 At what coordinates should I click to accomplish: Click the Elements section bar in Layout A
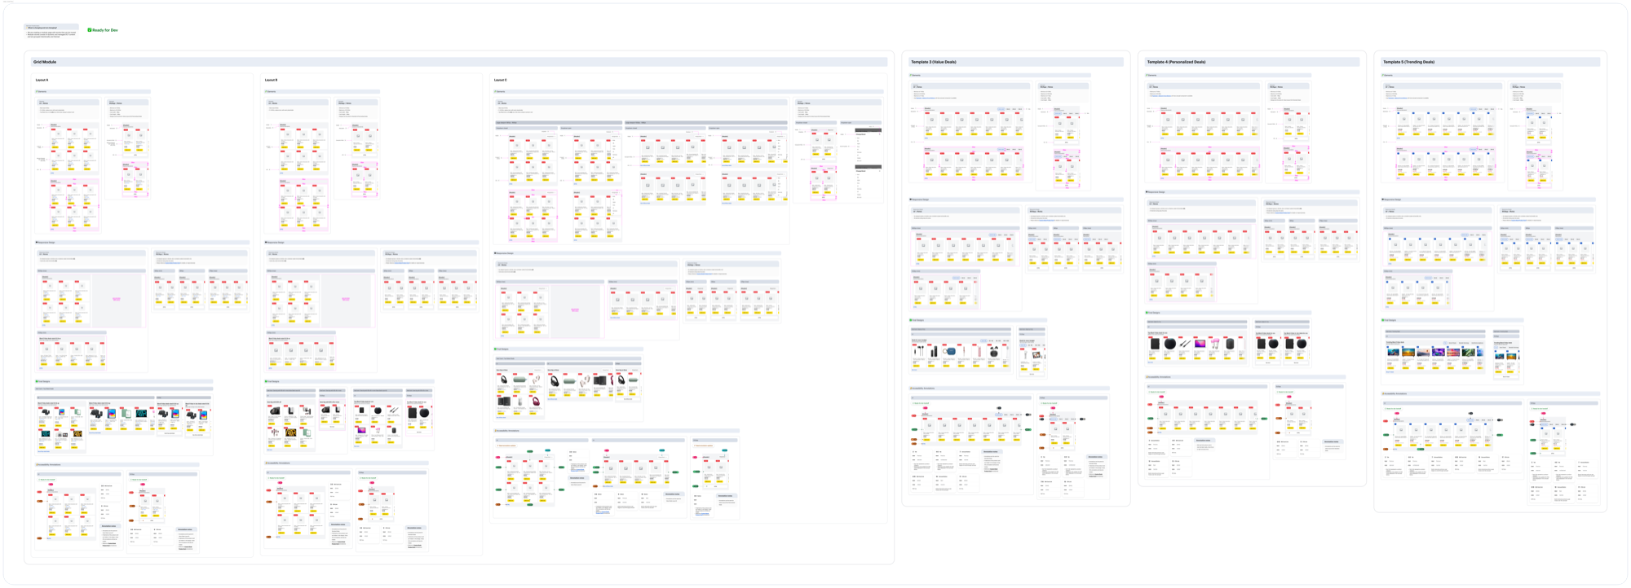point(93,92)
